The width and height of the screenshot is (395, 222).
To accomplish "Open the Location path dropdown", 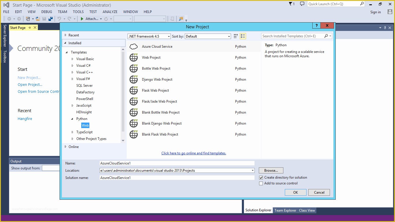I will pyautogui.click(x=253, y=171).
